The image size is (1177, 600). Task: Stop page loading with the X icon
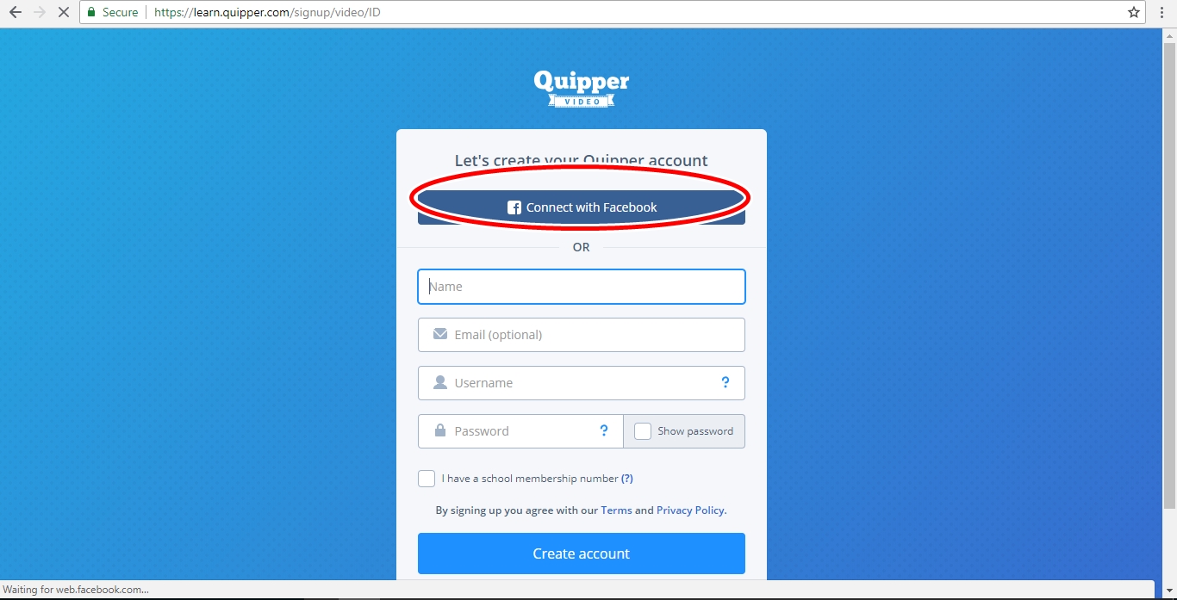63,13
